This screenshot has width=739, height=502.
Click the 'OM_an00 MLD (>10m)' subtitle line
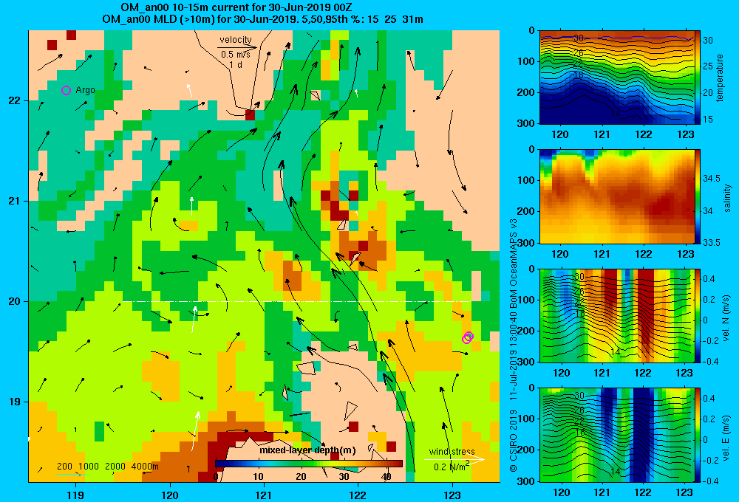262,19
